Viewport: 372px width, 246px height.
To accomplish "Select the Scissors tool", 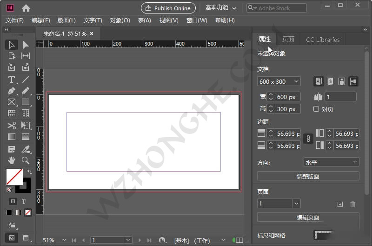I will point(11,125).
